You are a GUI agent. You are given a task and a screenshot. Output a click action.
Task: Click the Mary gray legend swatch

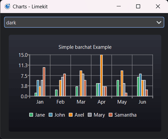click(90, 115)
